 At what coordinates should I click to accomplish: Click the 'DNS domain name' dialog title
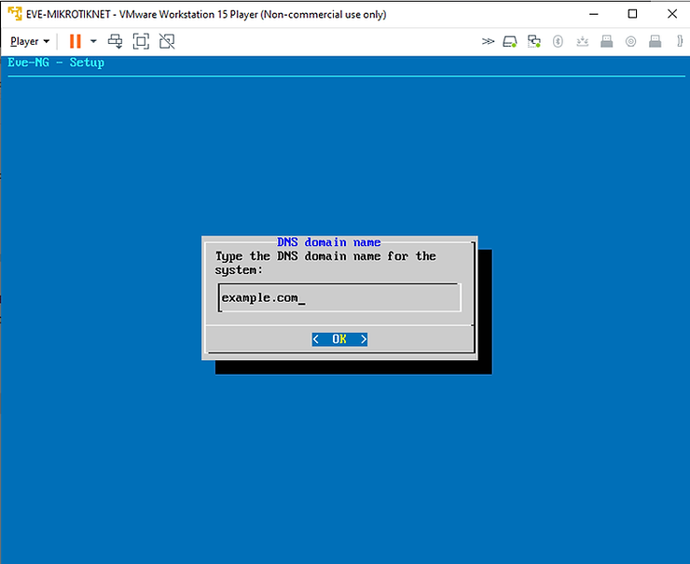tap(329, 242)
